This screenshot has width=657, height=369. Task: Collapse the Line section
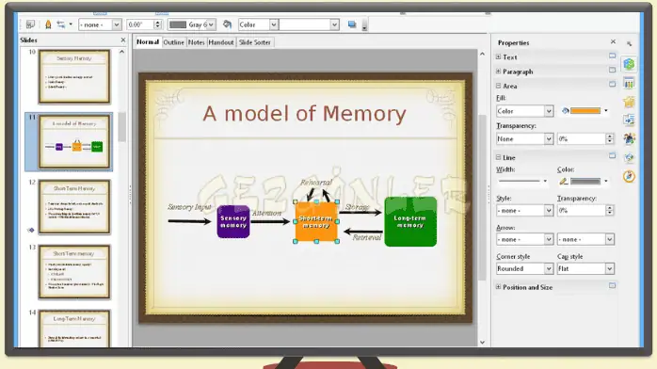coord(498,157)
